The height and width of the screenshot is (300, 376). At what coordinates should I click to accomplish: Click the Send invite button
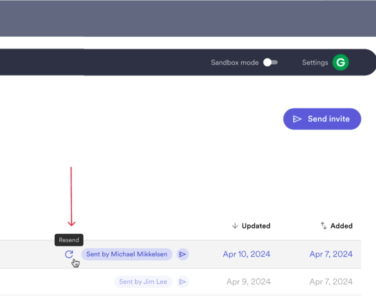322,119
